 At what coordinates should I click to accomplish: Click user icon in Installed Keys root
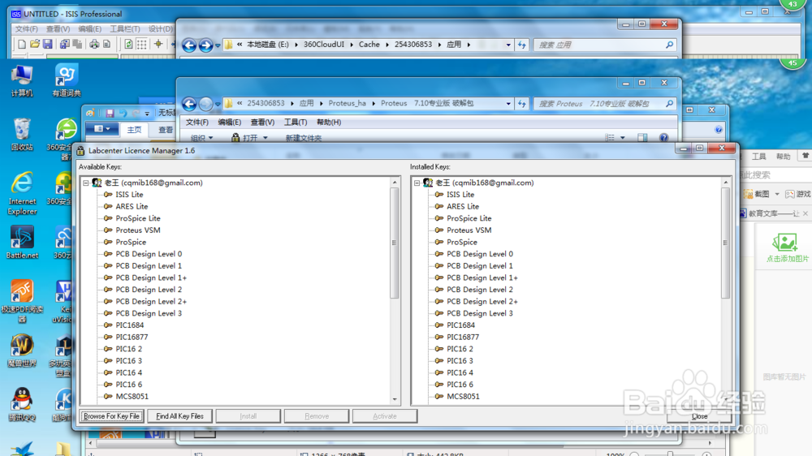[428, 183]
